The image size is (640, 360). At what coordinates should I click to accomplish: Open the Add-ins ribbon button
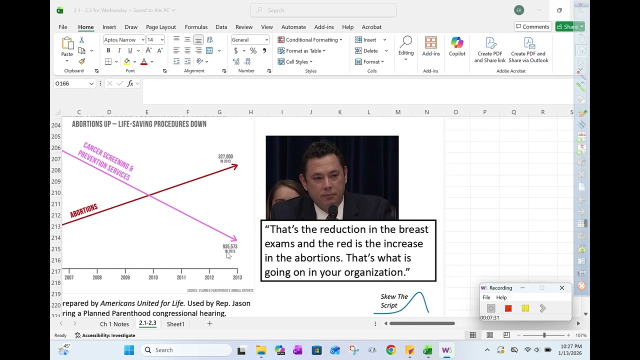(431, 46)
